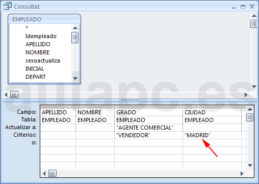Click the GRADO cell in Campo row

click(x=149, y=112)
